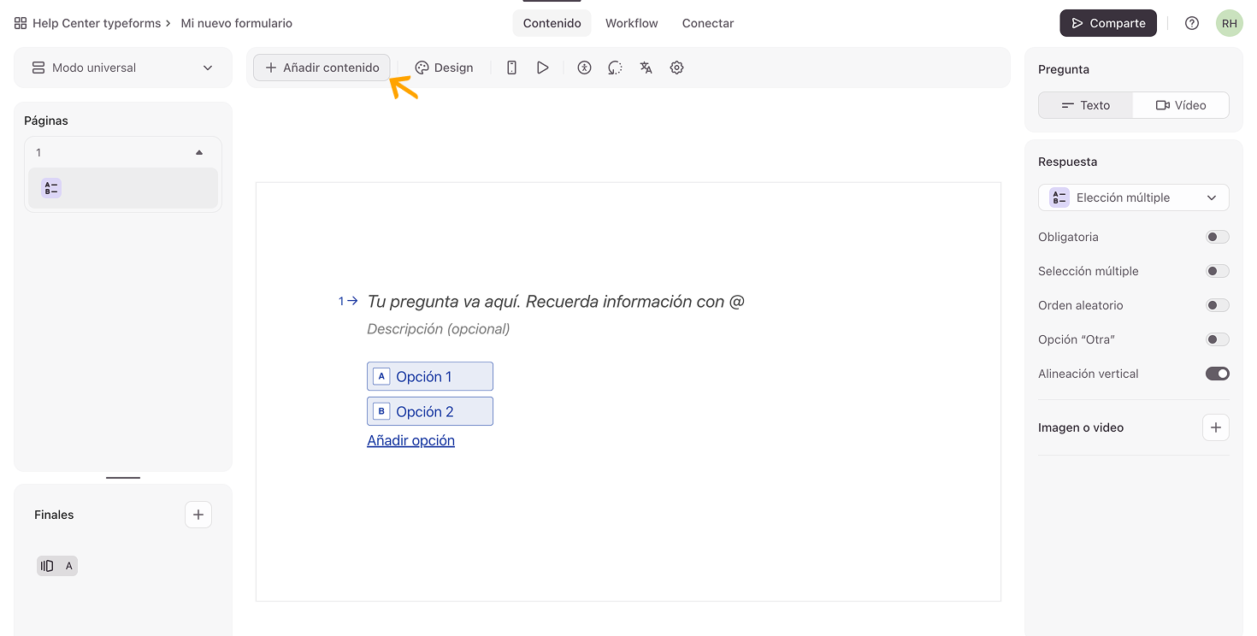This screenshot has height=636, width=1257.
Task: Start form preview with play icon
Action: coord(542,68)
